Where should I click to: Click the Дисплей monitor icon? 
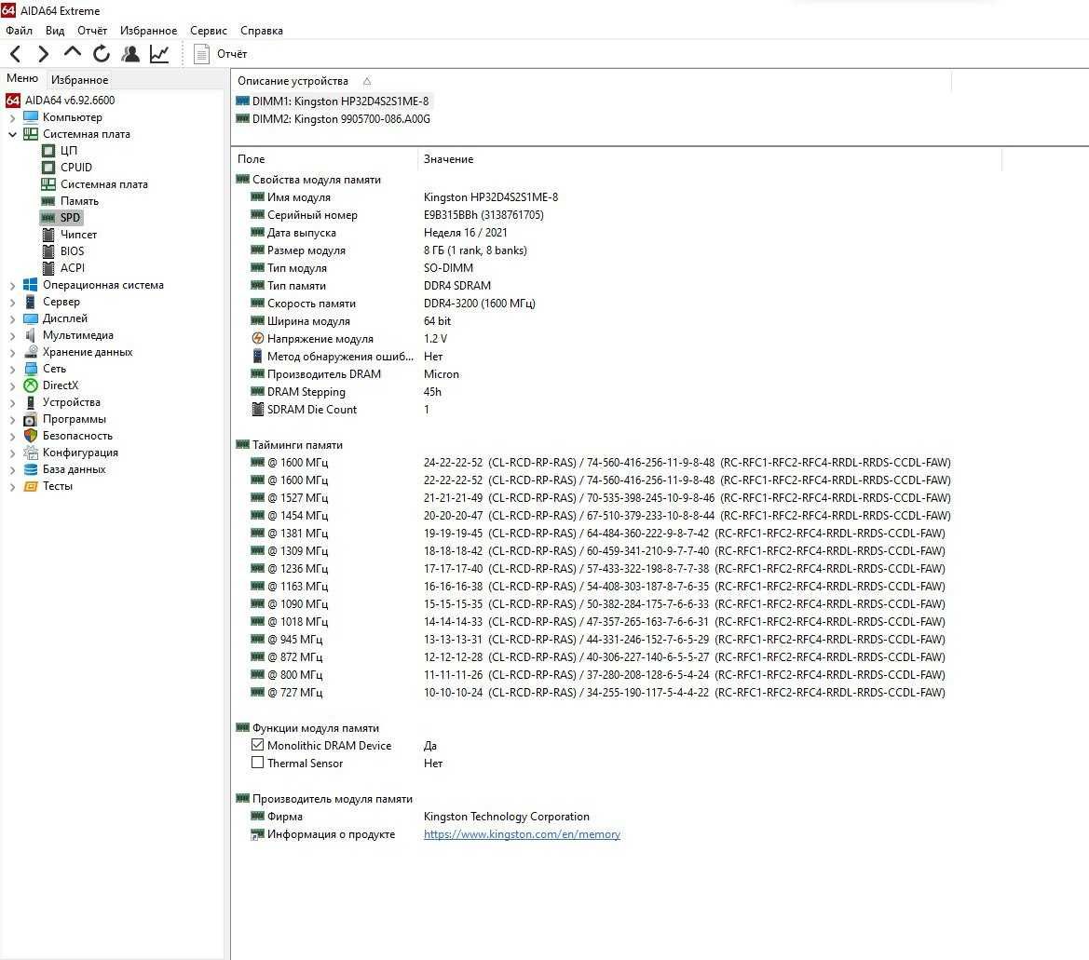31,318
